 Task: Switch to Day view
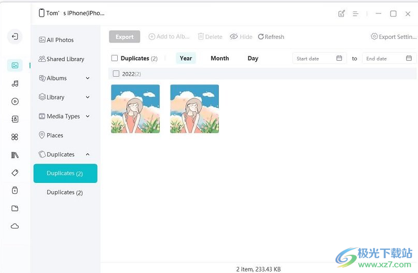pos(253,58)
